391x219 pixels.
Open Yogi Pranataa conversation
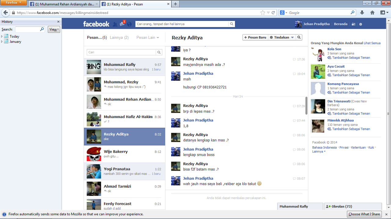tap(124, 171)
